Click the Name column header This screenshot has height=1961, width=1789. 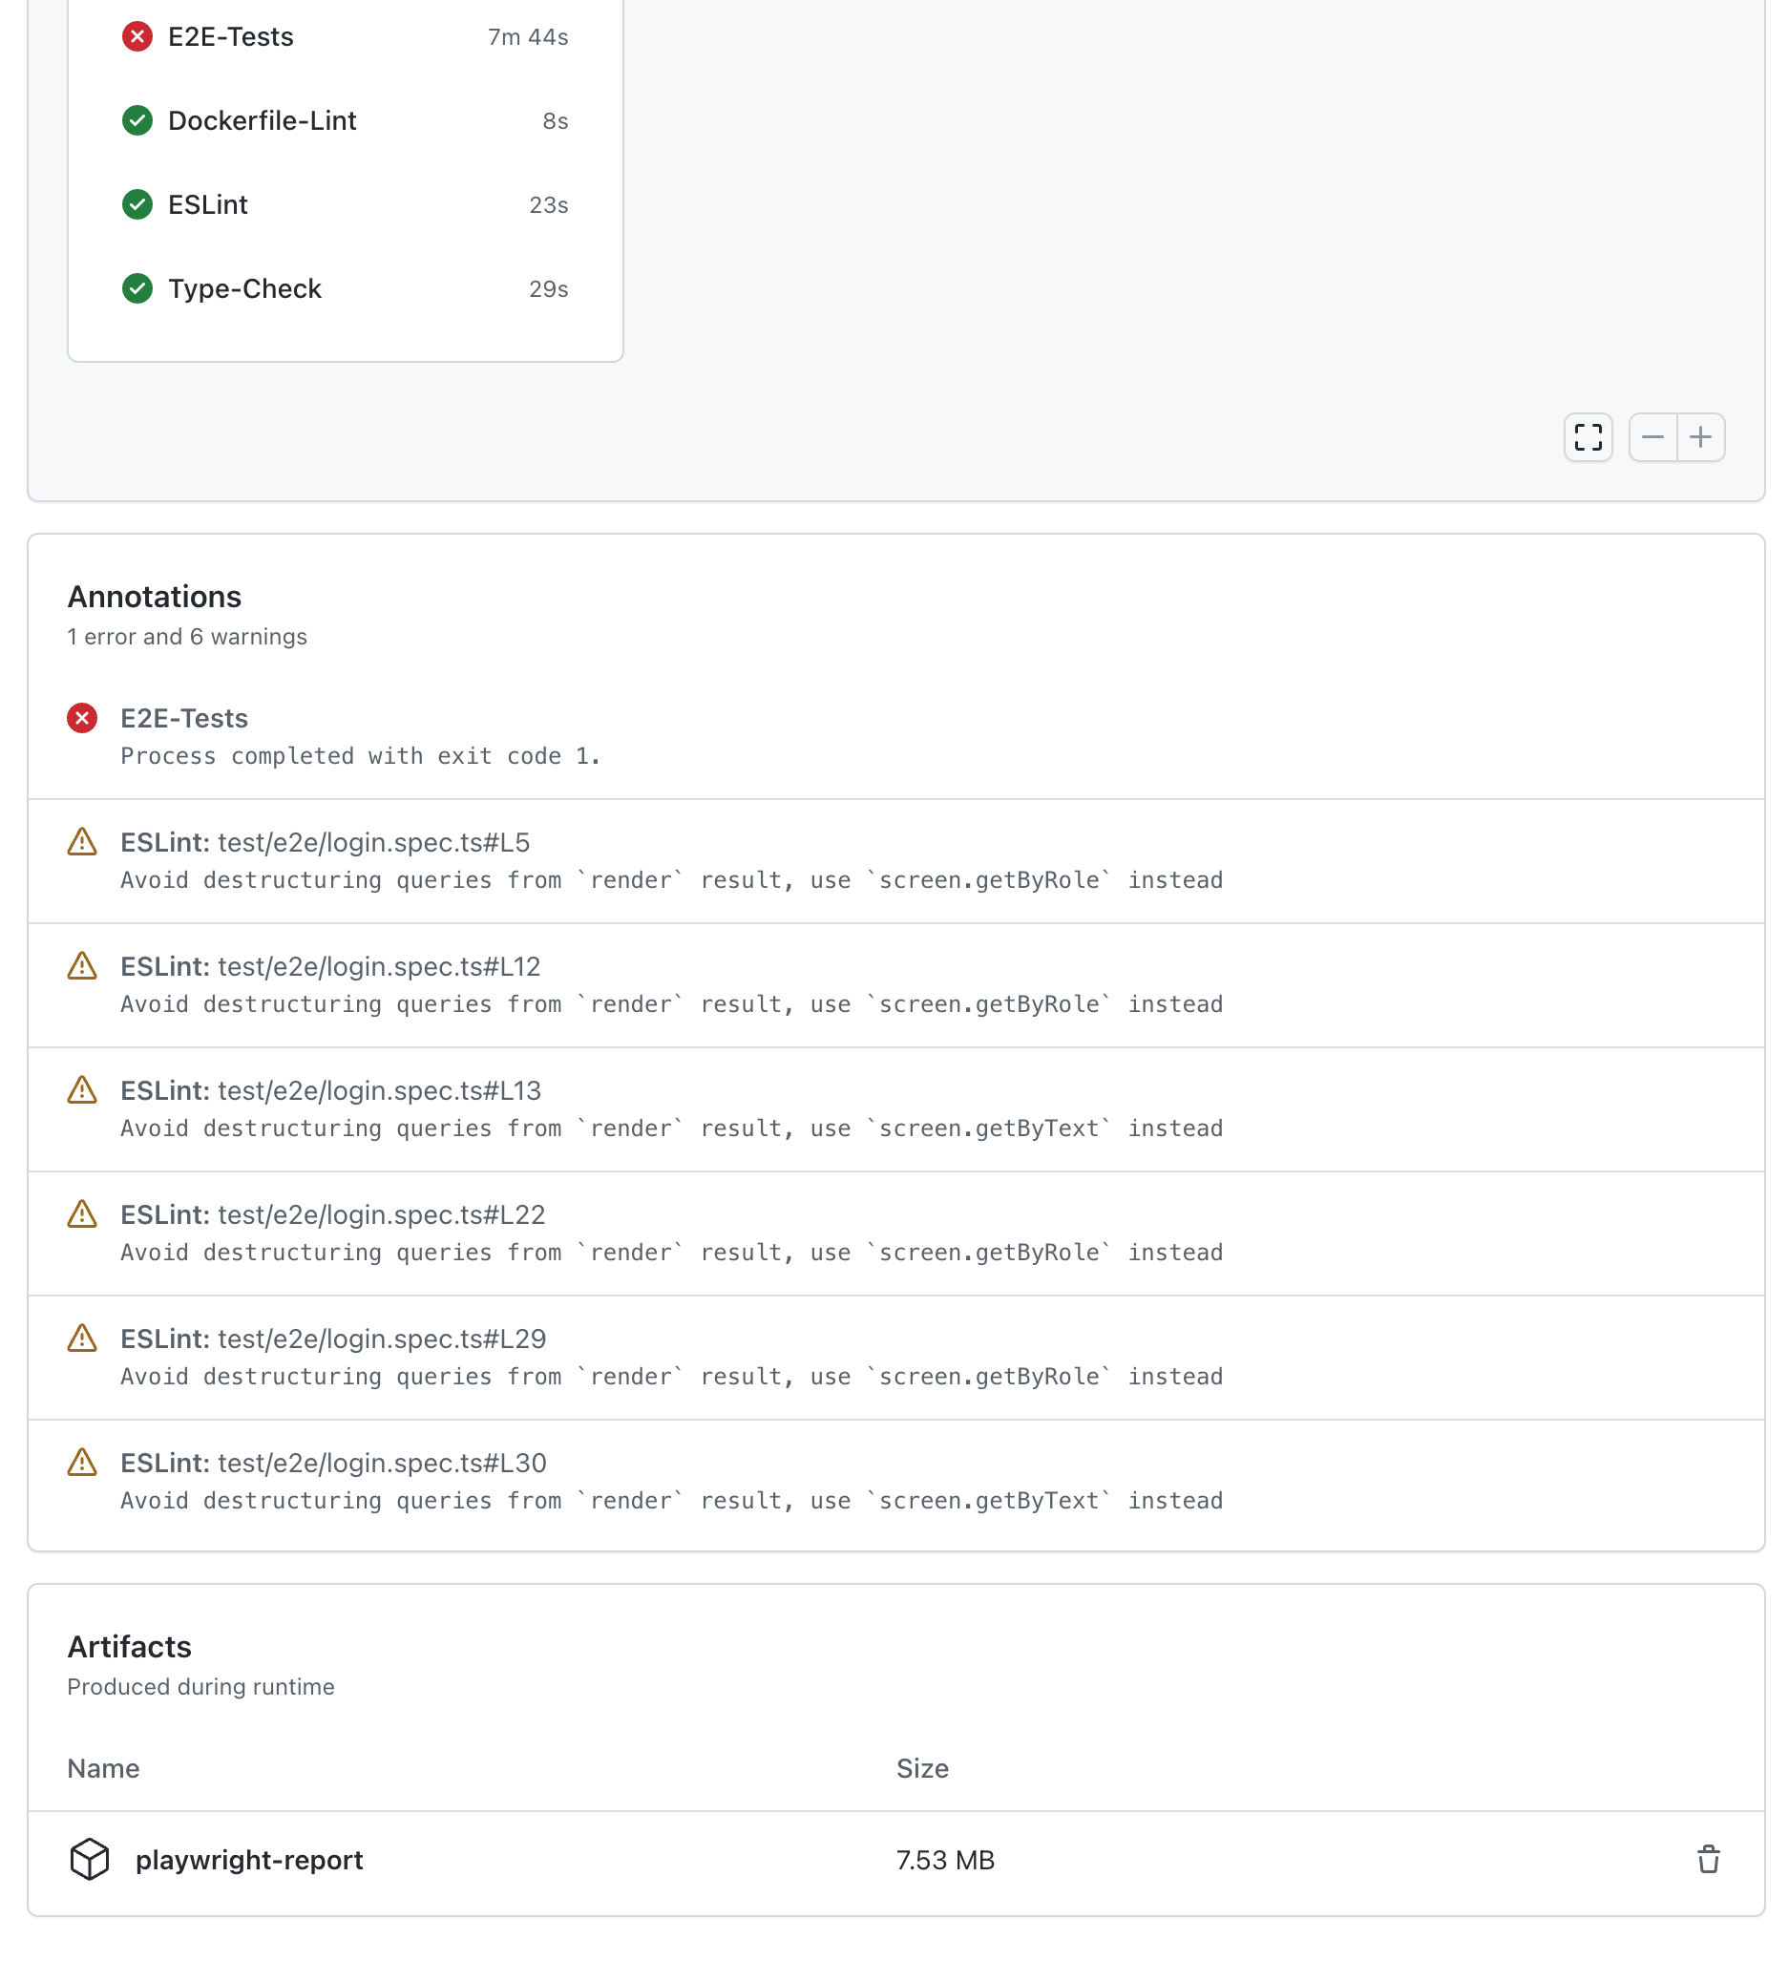point(103,1767)
